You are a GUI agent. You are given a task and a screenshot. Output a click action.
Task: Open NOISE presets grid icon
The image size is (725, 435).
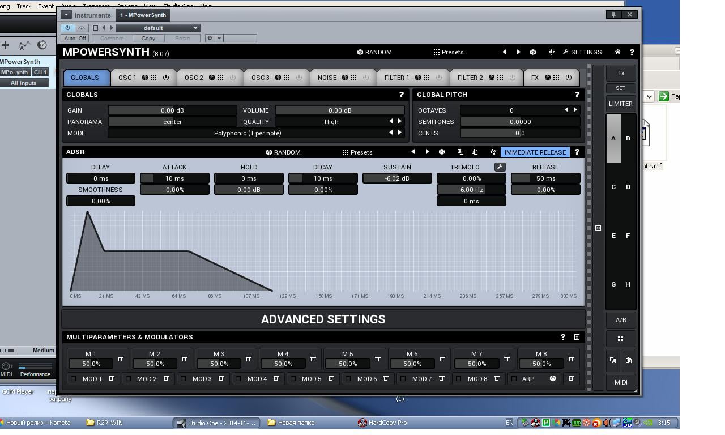[x=353, y=78]
